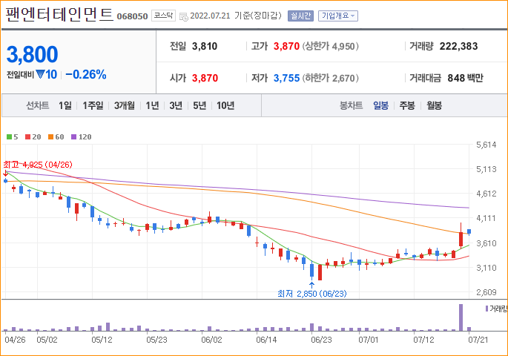This screenshot has height=356, width=508.
Task: Click the tallest volume bar near 07/21
Action: [x=461, y=317]
